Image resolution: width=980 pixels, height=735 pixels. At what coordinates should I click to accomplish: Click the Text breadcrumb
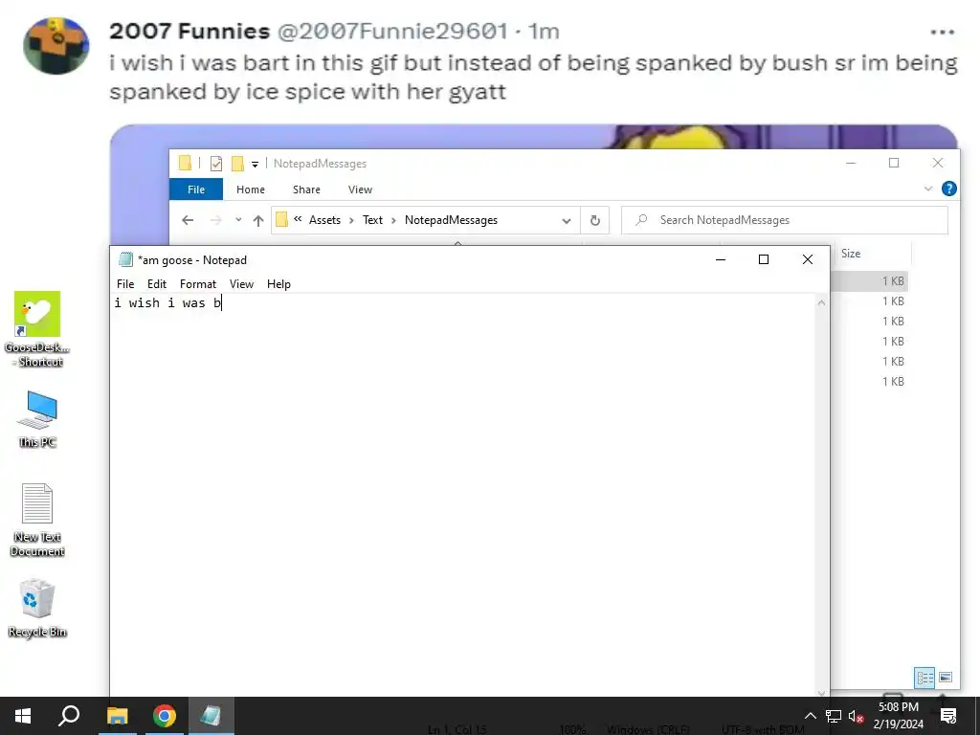pyautogui.click(x=372, y=220)
